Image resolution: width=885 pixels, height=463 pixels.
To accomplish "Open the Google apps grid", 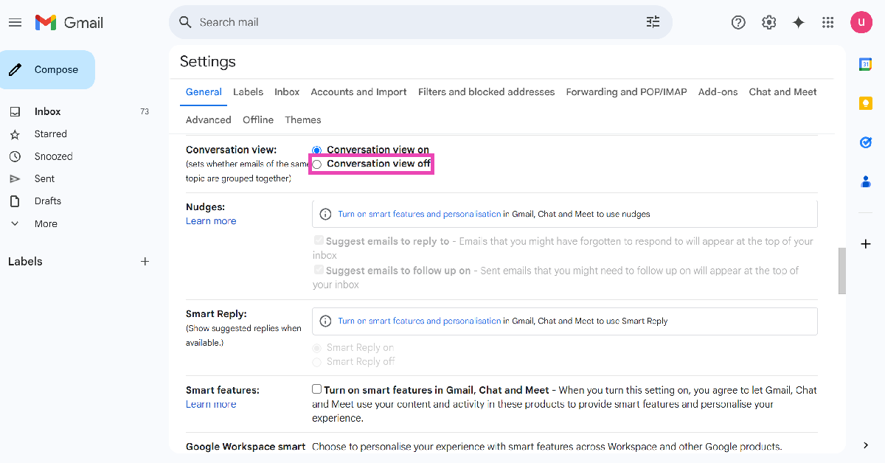I will click(827, 23).
